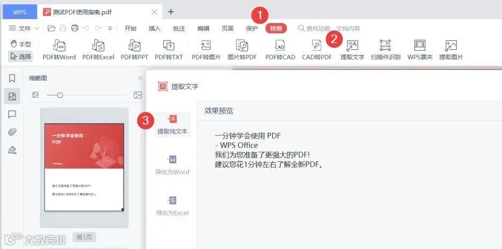Shrink thumbnails with the small image icon
Image resolution: width=502 pixels, height=249 pixels.
click(x=35, y=95)
